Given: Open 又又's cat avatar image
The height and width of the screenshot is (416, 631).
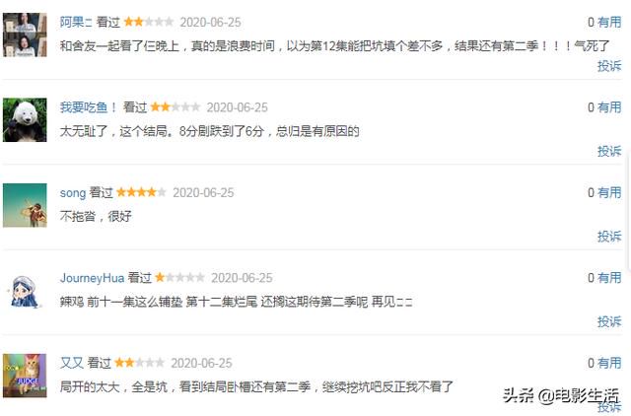Looking at the screenshot, I should point(25,376).
